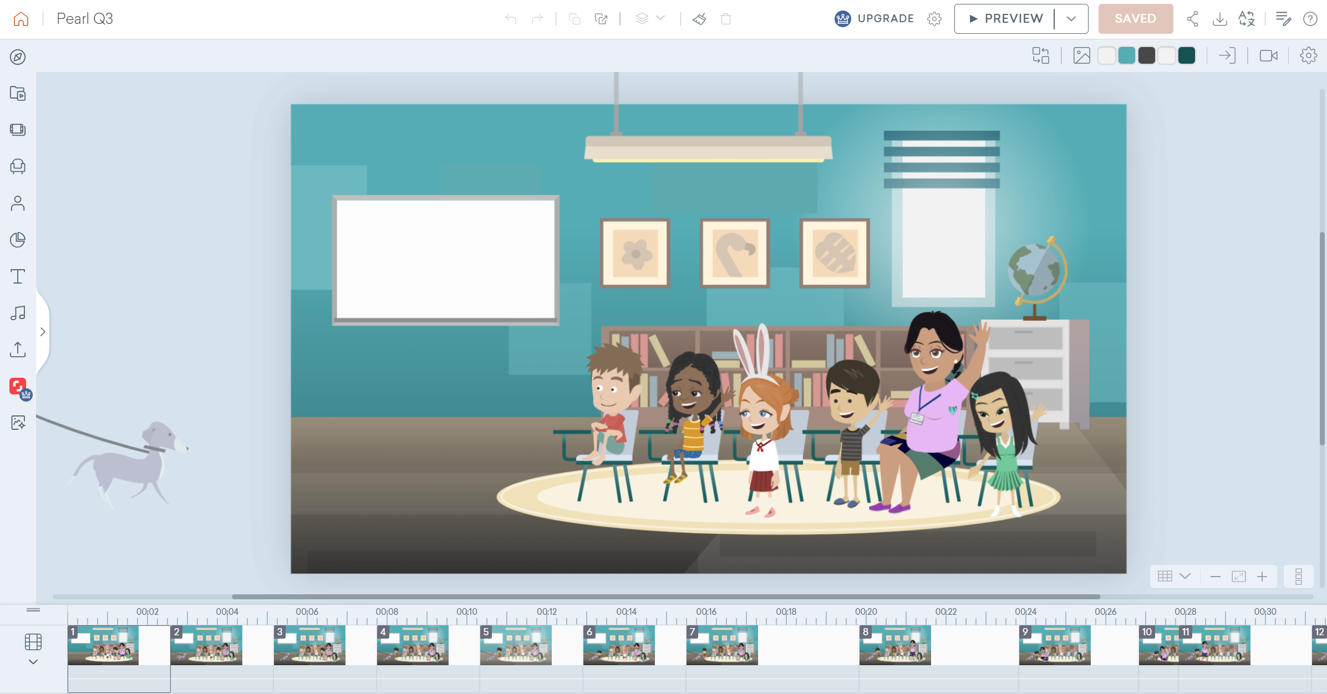Toggle fit-to-screen zoom button

coord(1238,576)
